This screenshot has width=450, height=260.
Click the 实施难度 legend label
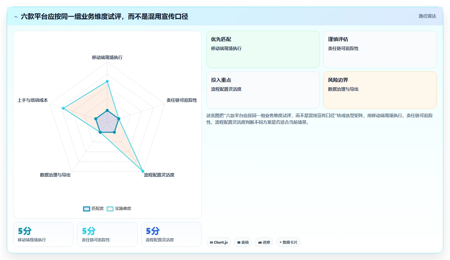(123, 209)
